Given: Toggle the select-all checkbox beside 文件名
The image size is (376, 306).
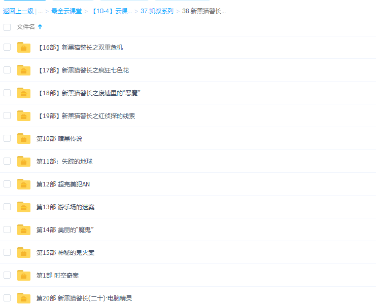Looking at the screenshot, I should point(7,27).
